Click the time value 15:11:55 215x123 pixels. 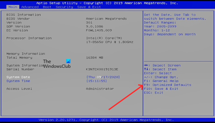coord(96,81)
